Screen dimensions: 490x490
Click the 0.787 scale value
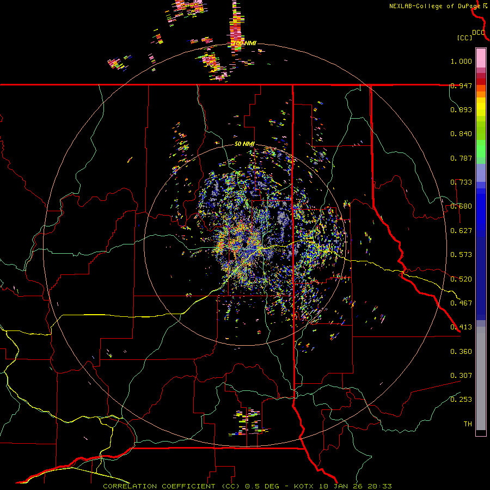[x=461, y=158]
